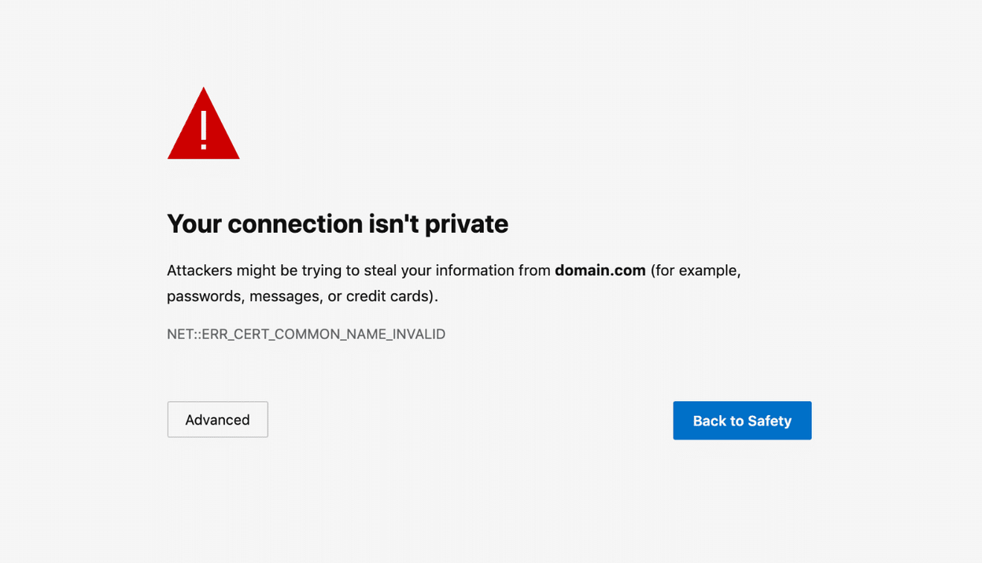Click the word "Attackers" in the warning
The height and width of the screenshot is (563, 982).
200,270
